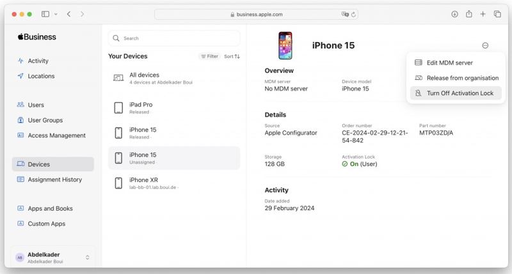The height and width of the screenshot is (274, 512).
Task: Click the Apple Business logo
Action: coord(37,37)
